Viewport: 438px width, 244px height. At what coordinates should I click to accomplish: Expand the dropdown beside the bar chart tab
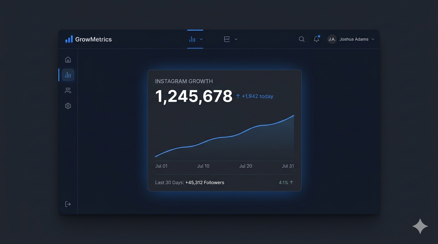[x=201, y=39]
